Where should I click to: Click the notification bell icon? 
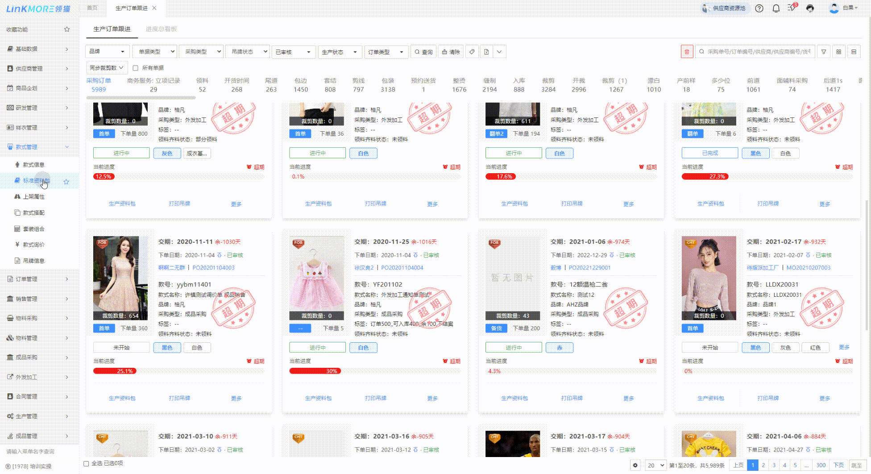point(776,8)
